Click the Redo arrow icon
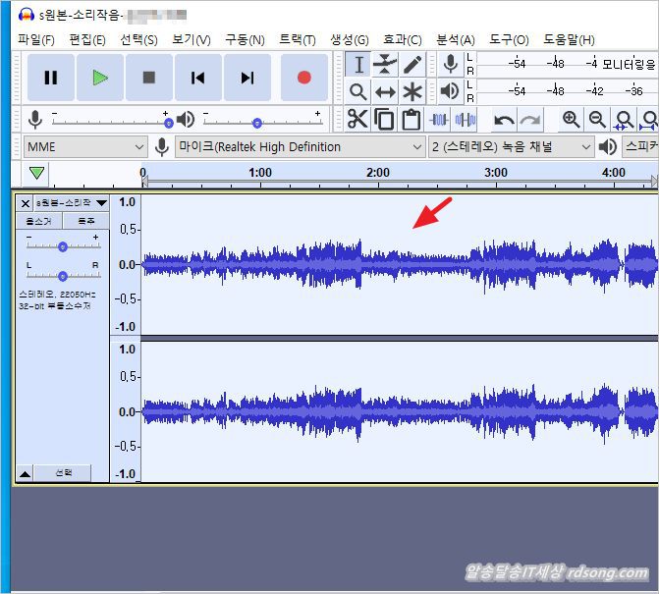 (x=530, y=121)
